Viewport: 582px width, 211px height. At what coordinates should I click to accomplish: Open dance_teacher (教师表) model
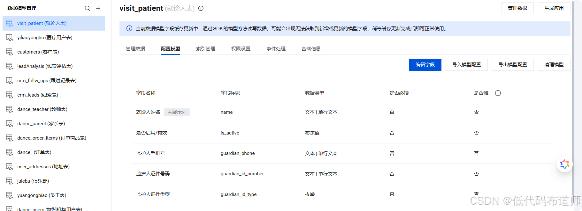[x=54, y=109]
